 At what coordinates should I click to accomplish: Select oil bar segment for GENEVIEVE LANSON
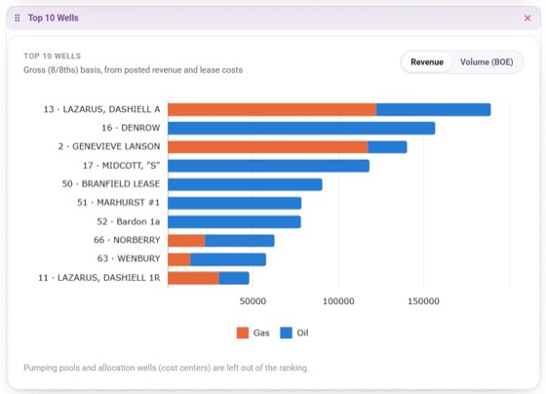(x=388, y=146)
